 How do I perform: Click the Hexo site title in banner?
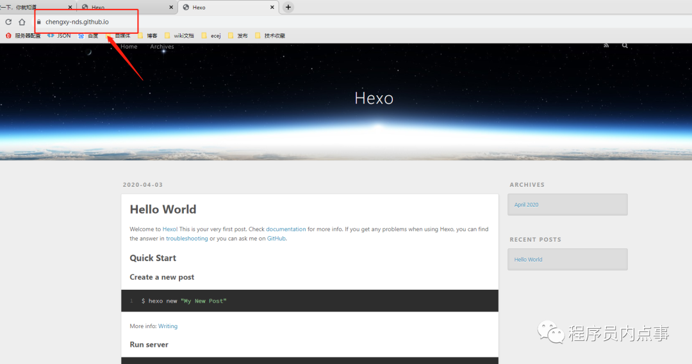[374, 99]
